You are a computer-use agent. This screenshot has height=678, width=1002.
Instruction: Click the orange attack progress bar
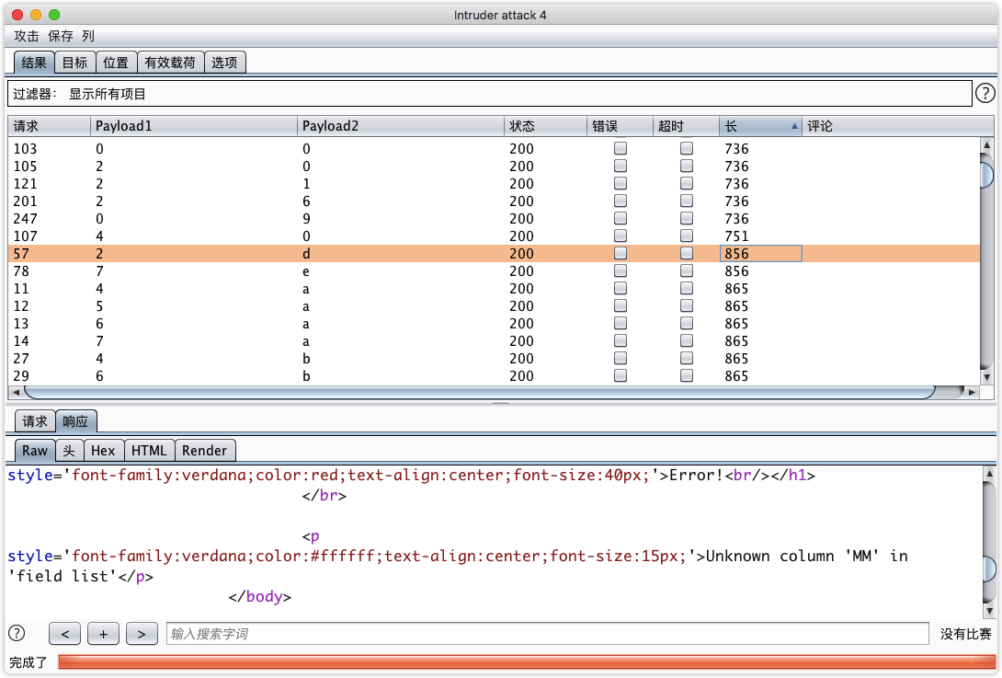click(x=527, y=661)
